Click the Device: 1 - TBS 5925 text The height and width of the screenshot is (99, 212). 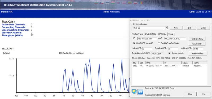(x=160, y=88)
